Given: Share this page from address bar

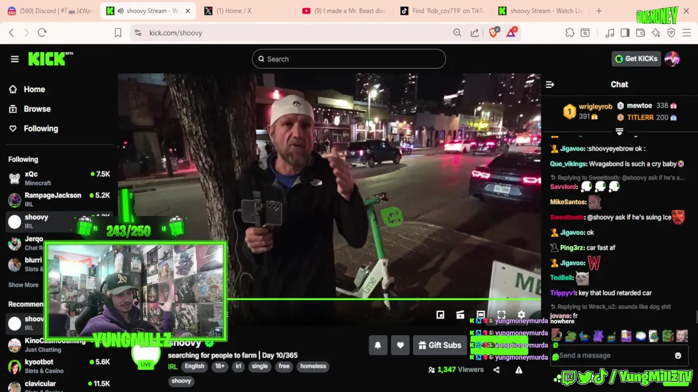Looking at the screenshot, I should click(474, 33).
